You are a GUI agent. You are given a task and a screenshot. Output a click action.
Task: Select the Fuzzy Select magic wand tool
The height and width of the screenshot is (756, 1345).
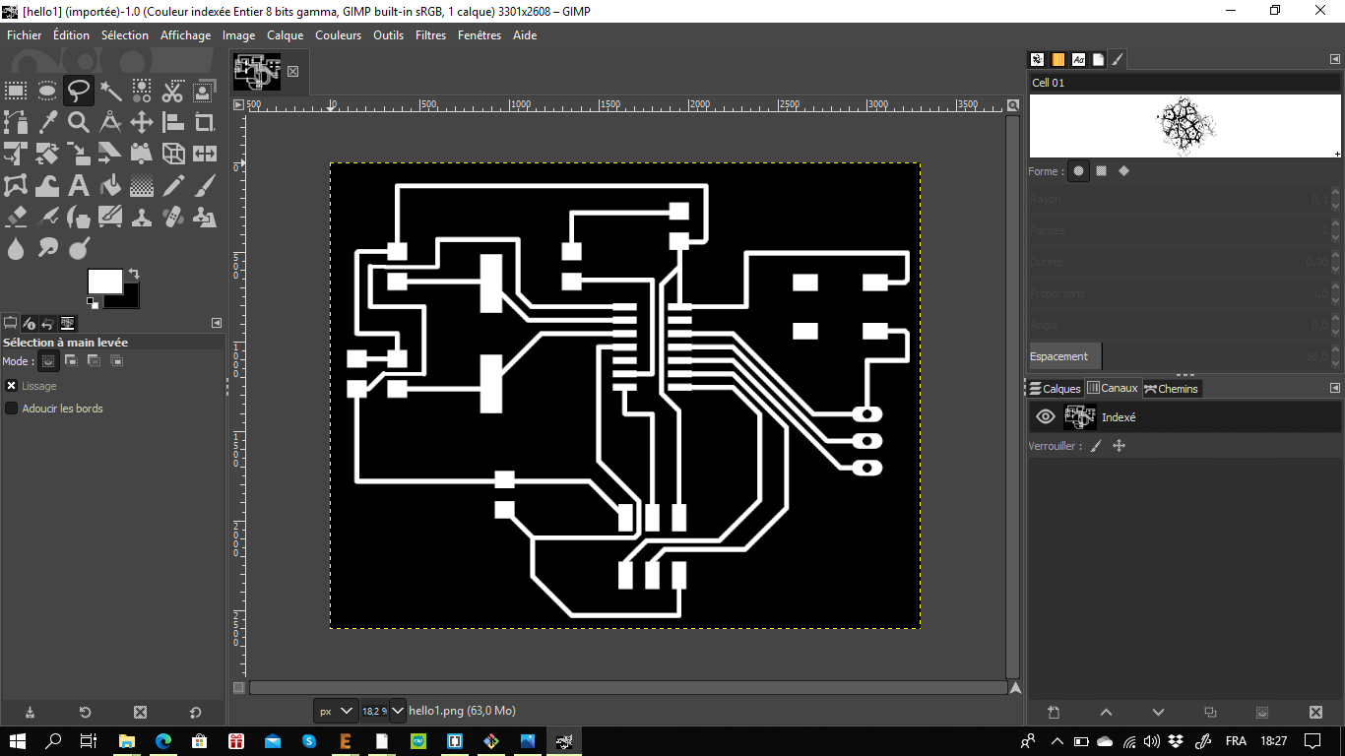pyautogui.click(x=110, y=92)
